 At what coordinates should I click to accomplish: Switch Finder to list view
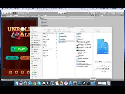click(47, 30)
